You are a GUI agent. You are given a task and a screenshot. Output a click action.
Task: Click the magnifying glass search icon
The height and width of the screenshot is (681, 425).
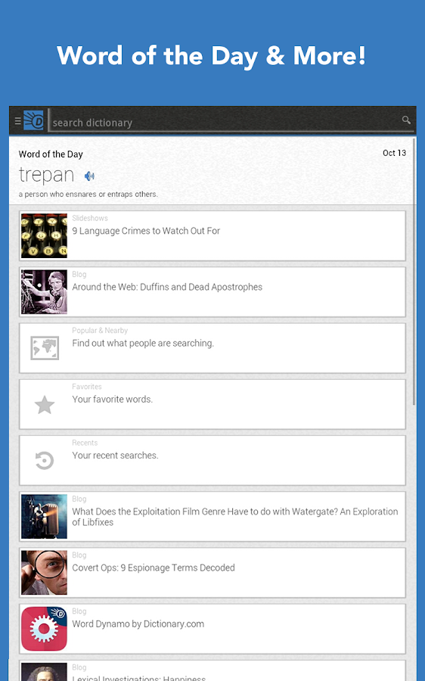pyautogui.click(x=406, y=120)
